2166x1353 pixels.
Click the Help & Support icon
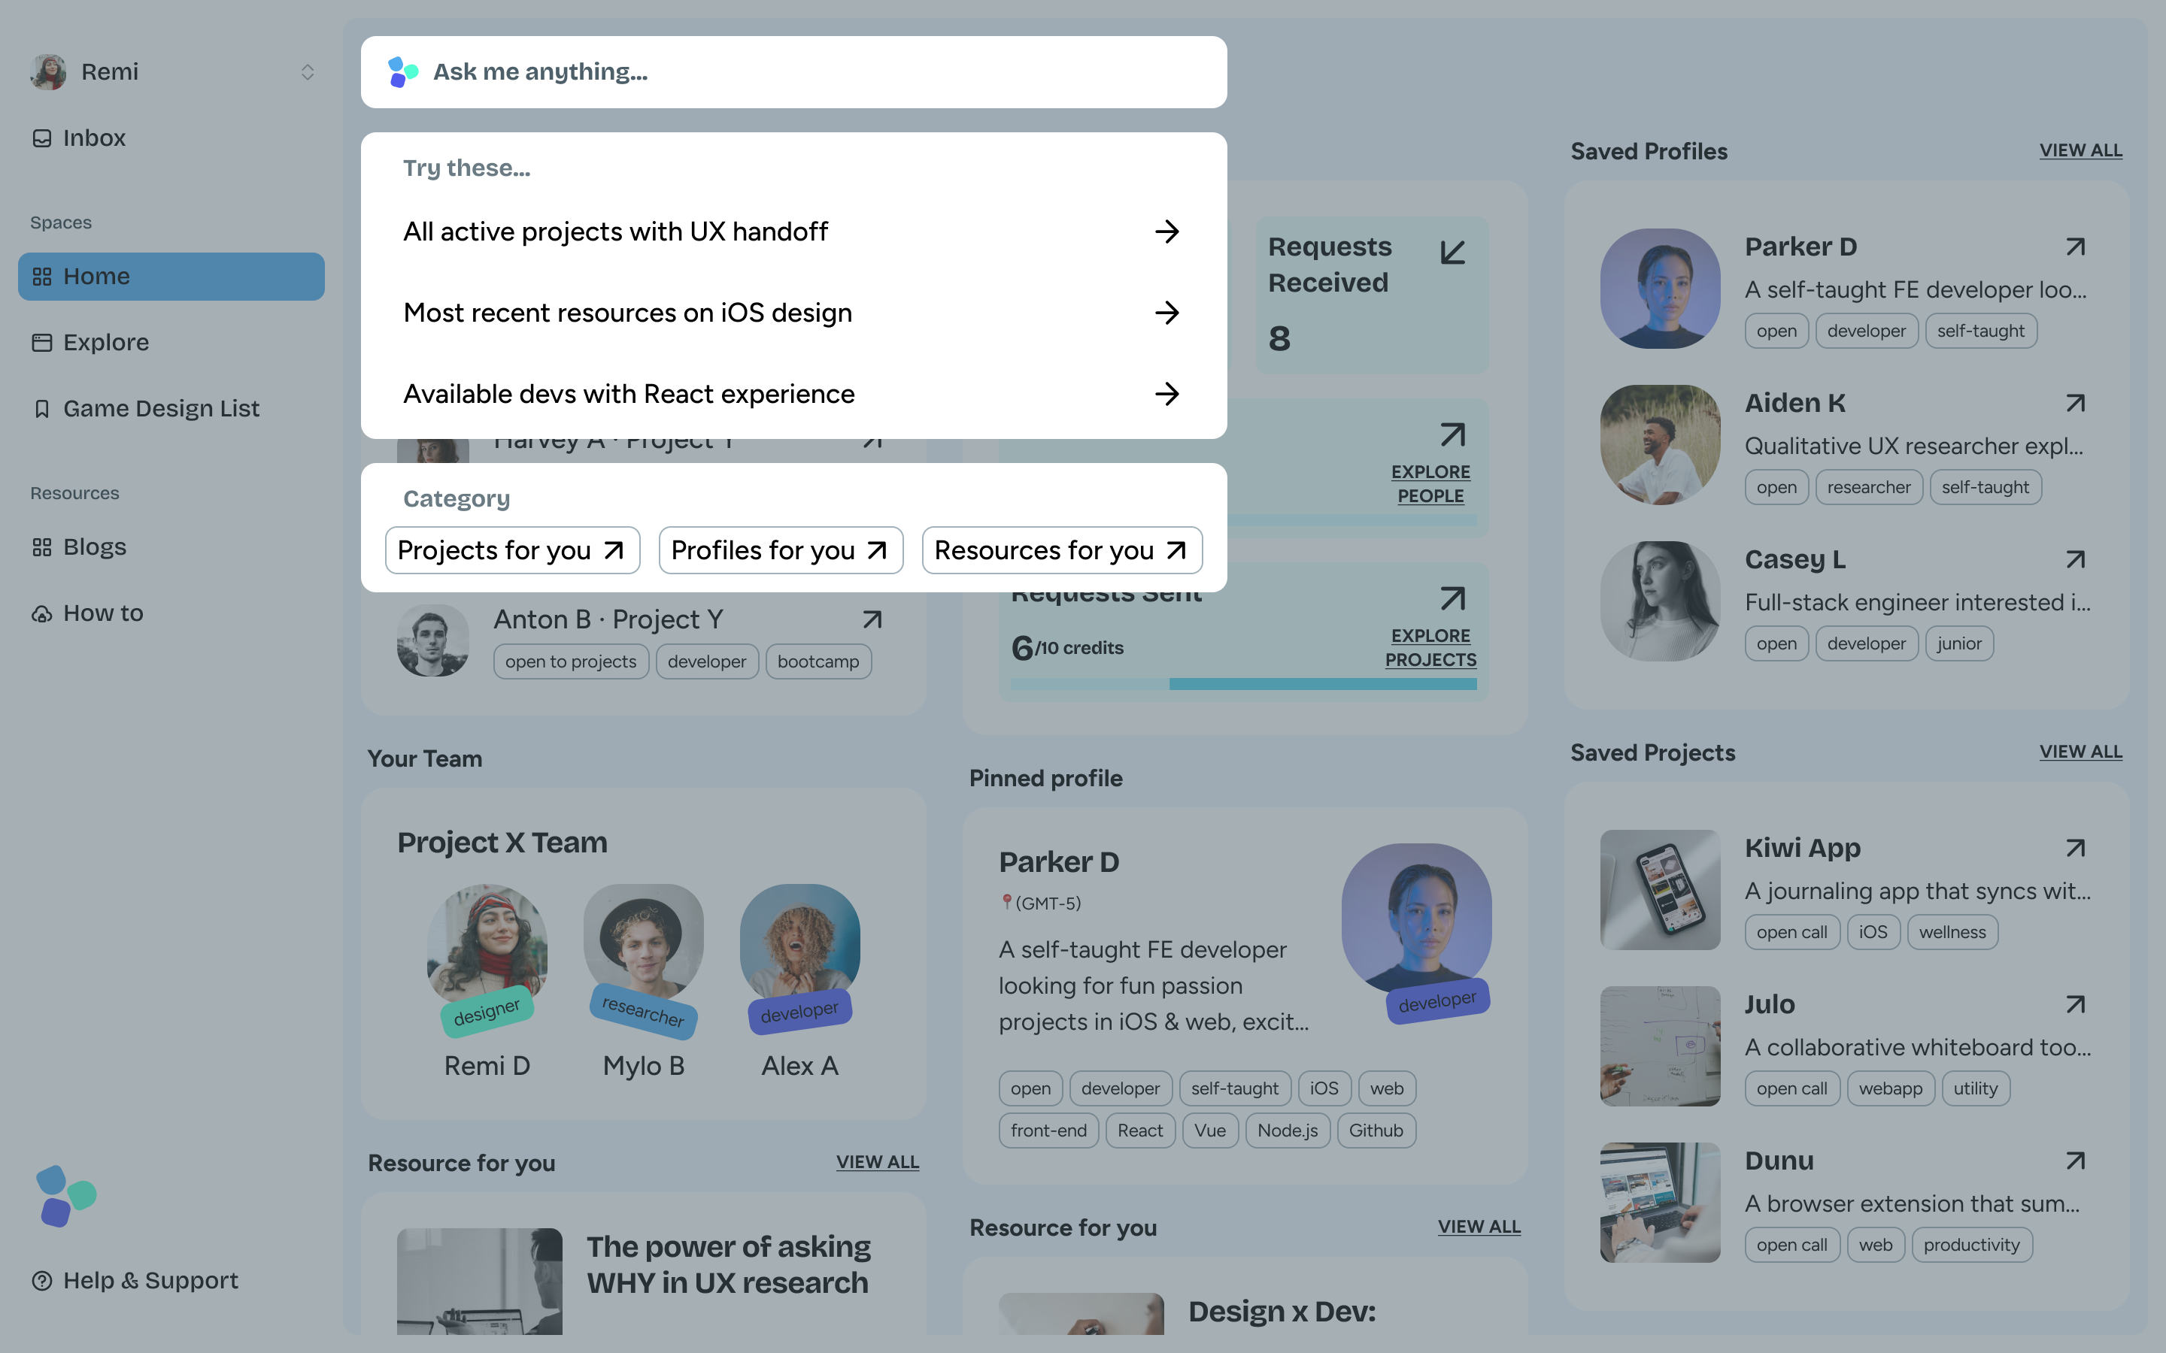point(42,1281)
